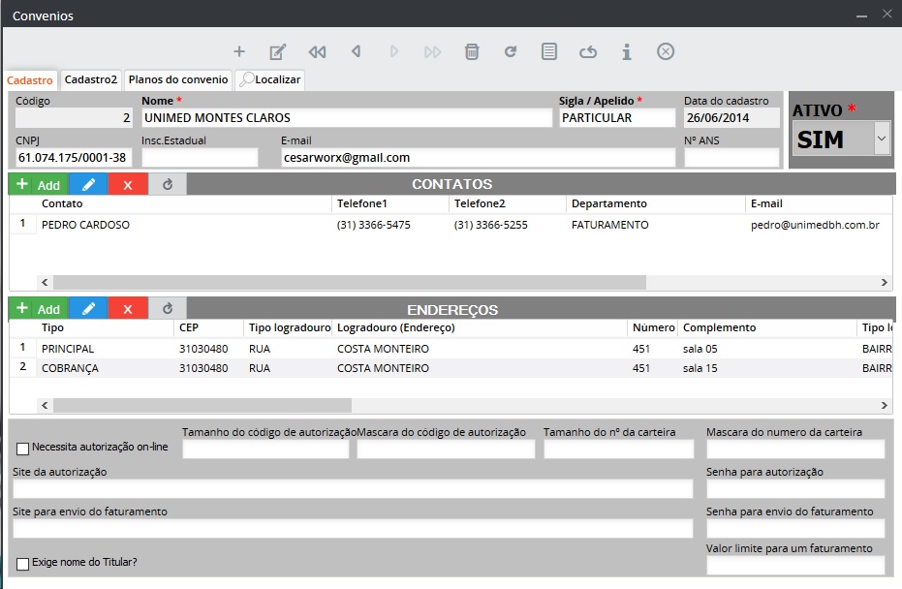This screenshot has width=902, height=589.
Task: Check Necessita autorização on-line
Action: (23, 449)
